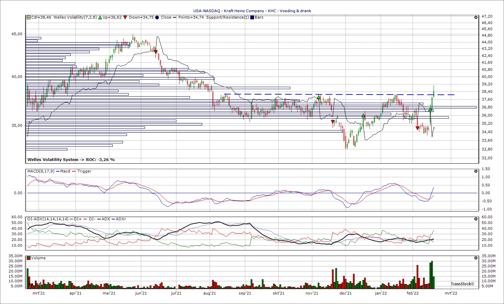
Task: Click the 35,00 left price axis label
Action: [x=17, y=125]
